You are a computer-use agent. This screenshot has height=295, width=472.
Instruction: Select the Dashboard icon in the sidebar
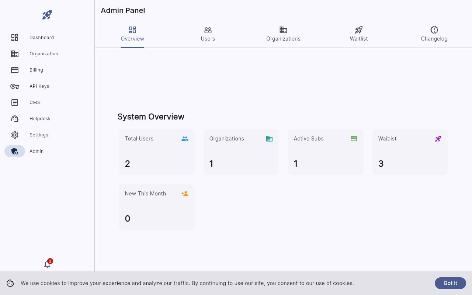15,37
